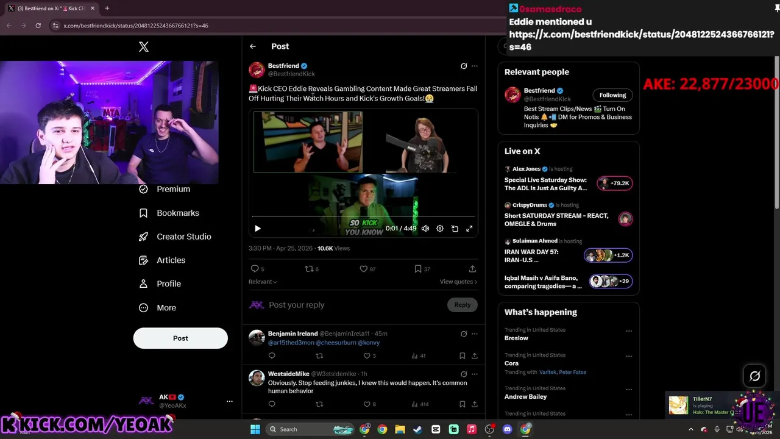This screenshot has width=780, height=439.
Task: Open account switcher dots next to AK
Action: [x=230, y=401]
